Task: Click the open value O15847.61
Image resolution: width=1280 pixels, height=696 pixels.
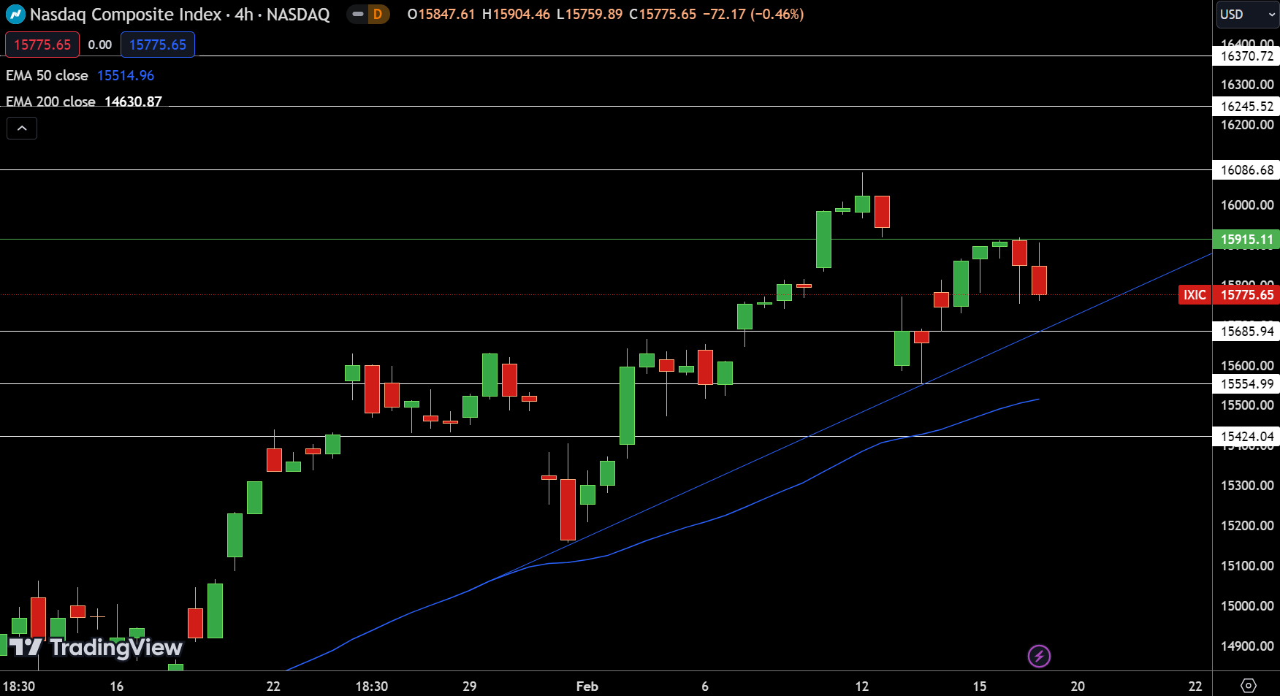Action: pos(441,14)
